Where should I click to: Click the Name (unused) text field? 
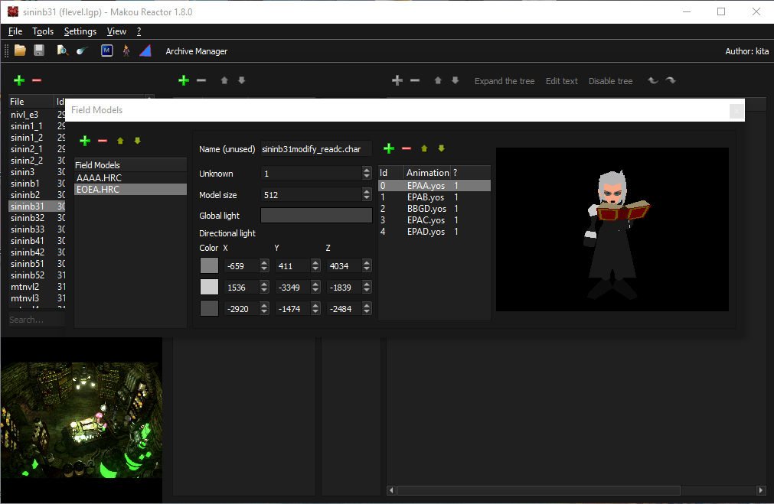point(316,149)
